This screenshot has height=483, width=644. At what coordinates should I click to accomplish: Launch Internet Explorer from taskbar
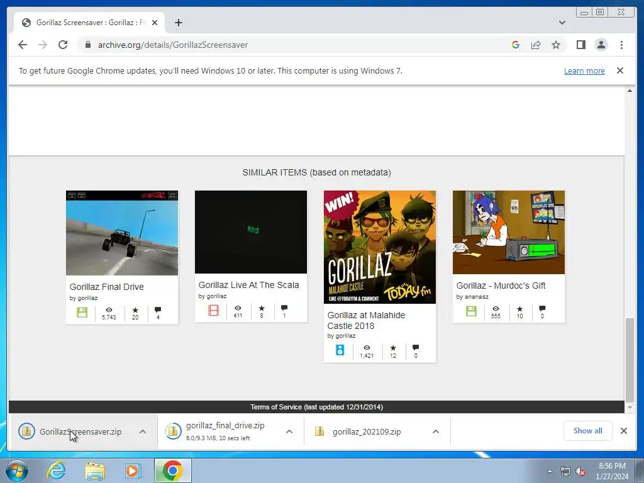coord(56,470)
